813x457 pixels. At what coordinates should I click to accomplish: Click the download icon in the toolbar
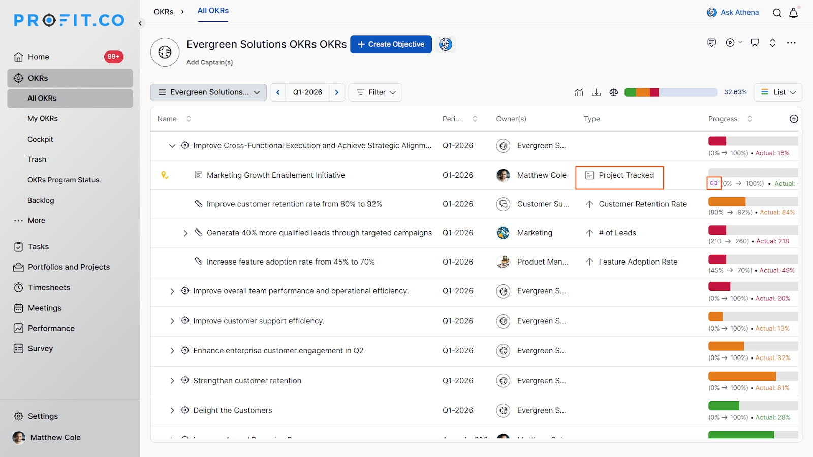tap(597, 92)
